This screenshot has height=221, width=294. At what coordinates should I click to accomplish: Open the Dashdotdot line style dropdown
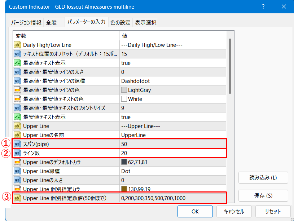point(172,81)
